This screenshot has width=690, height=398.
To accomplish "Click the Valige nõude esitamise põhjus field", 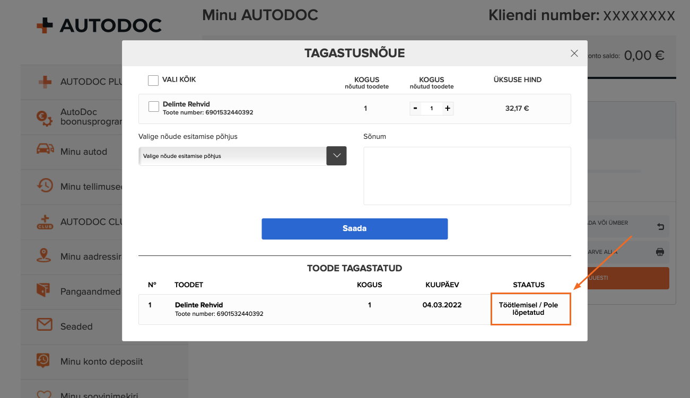I will pyautogui.click(x=232, y=156).
